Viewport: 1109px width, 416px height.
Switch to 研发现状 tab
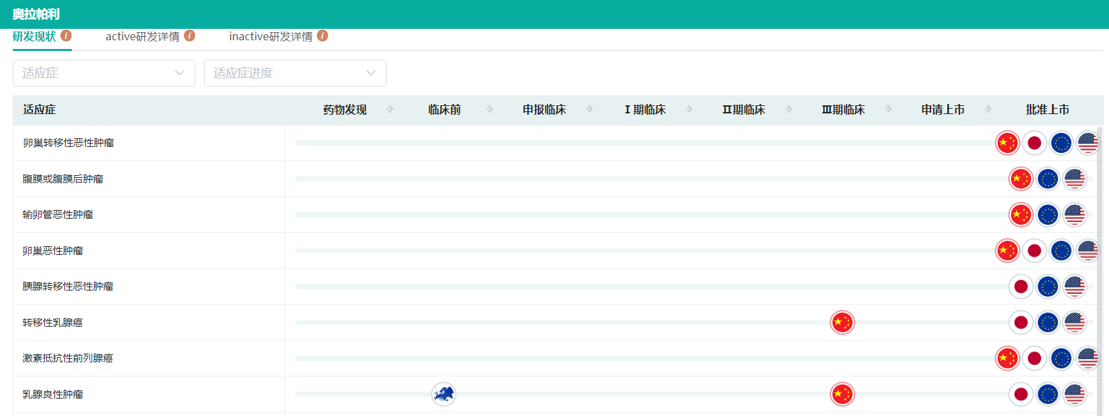pyautogui.click(x=34, y=36)
